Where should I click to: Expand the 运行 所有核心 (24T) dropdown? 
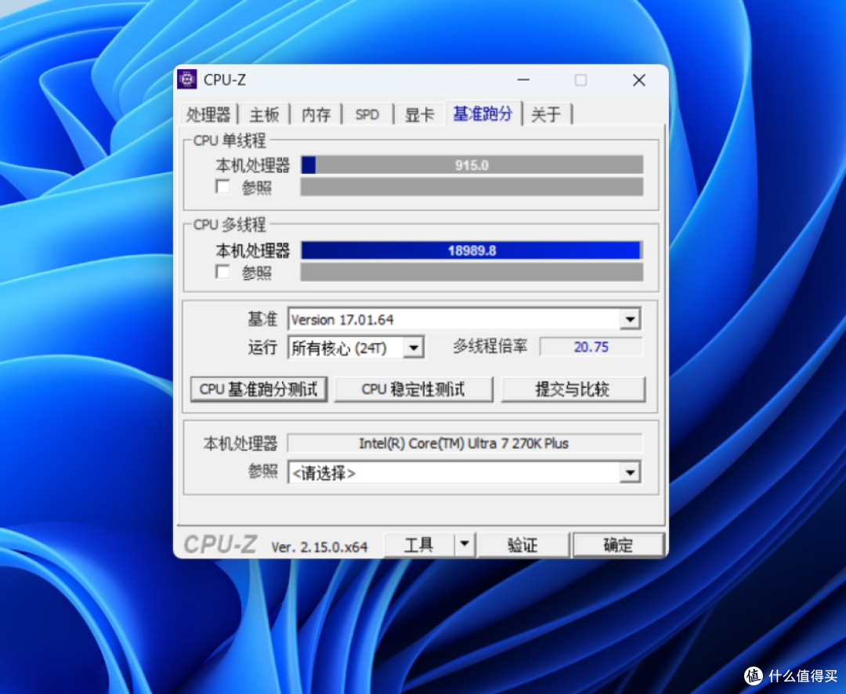[414, 348]
